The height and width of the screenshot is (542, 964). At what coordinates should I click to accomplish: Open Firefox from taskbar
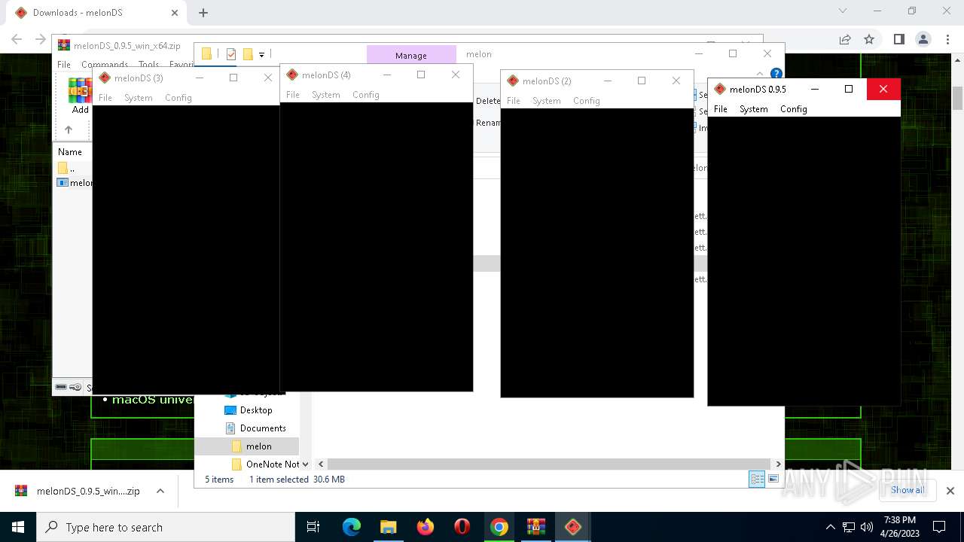[426, 527]
